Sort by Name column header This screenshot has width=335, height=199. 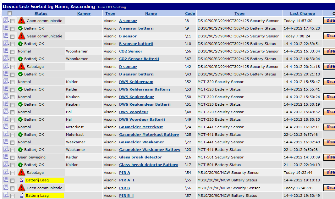[151, 14]
